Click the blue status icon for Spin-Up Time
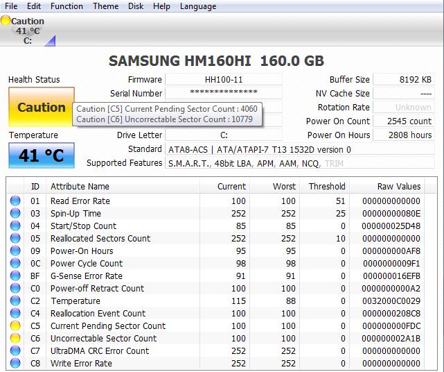 tap(15, 213)
